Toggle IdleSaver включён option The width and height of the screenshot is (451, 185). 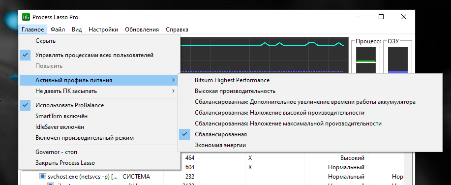[x=99, y=127]
